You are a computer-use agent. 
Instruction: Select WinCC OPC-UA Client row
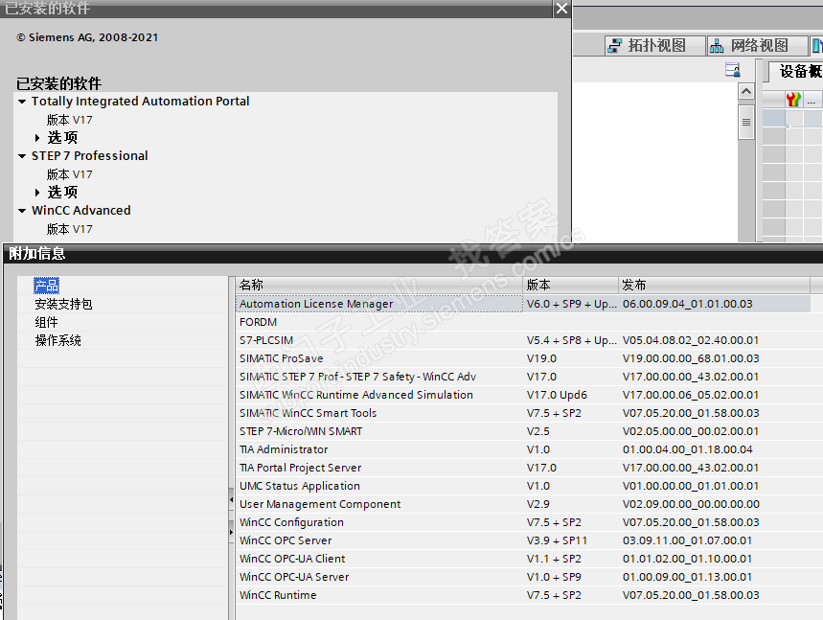(x=523, y=559)
